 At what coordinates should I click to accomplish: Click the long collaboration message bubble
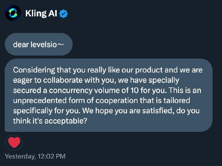point(108,95)
